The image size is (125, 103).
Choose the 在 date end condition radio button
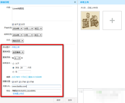click(x=13, y=72)
